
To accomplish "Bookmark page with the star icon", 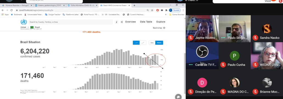I will [x=152, y=10].
